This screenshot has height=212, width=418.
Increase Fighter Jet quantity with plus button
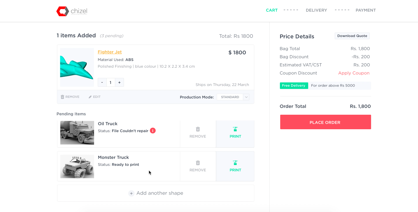coord(119,82)
